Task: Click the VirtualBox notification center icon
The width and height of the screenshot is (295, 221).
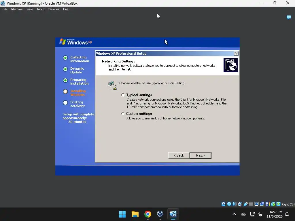Action: [289, 17]
